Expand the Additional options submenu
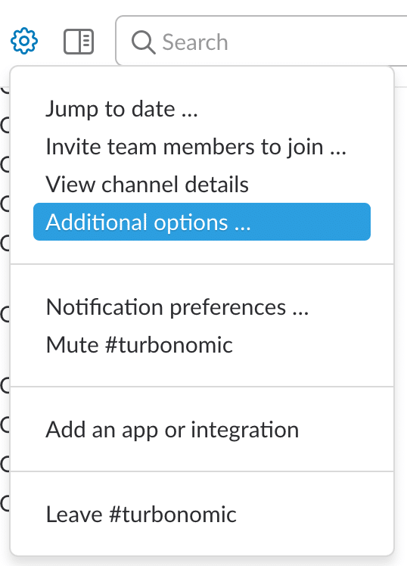The image size is (407, 566). click(202, 222)
